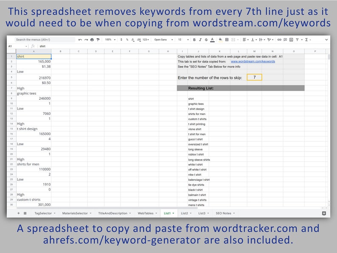Screen dimensions: 337x253
Task: Open the Explore button at bottom right
Action: click(x=324, y=213)
